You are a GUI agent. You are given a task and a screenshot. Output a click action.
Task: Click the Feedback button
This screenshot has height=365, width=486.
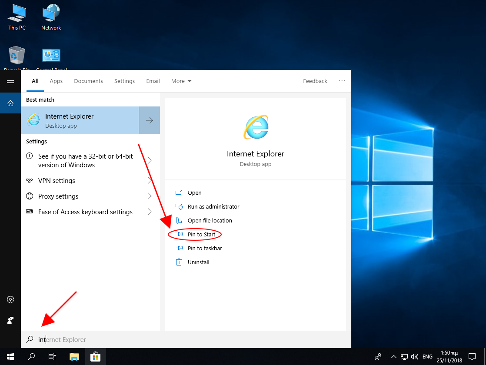315,81
